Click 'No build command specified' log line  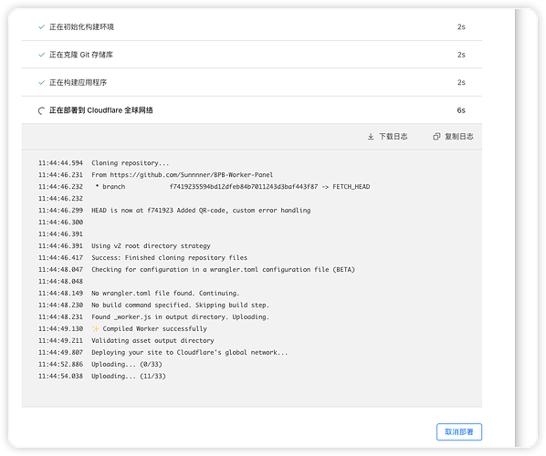click(x=180, y=305)
